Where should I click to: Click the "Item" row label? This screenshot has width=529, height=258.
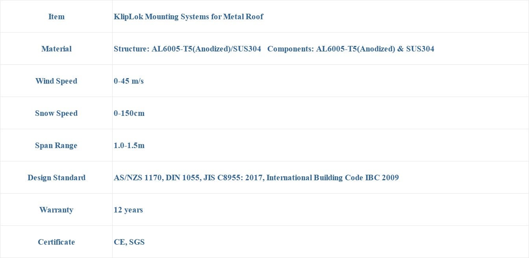(56, 16)
